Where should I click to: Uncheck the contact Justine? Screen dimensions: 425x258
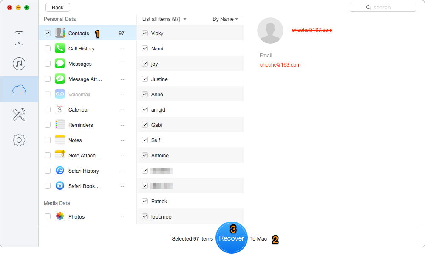pos(145,79)
